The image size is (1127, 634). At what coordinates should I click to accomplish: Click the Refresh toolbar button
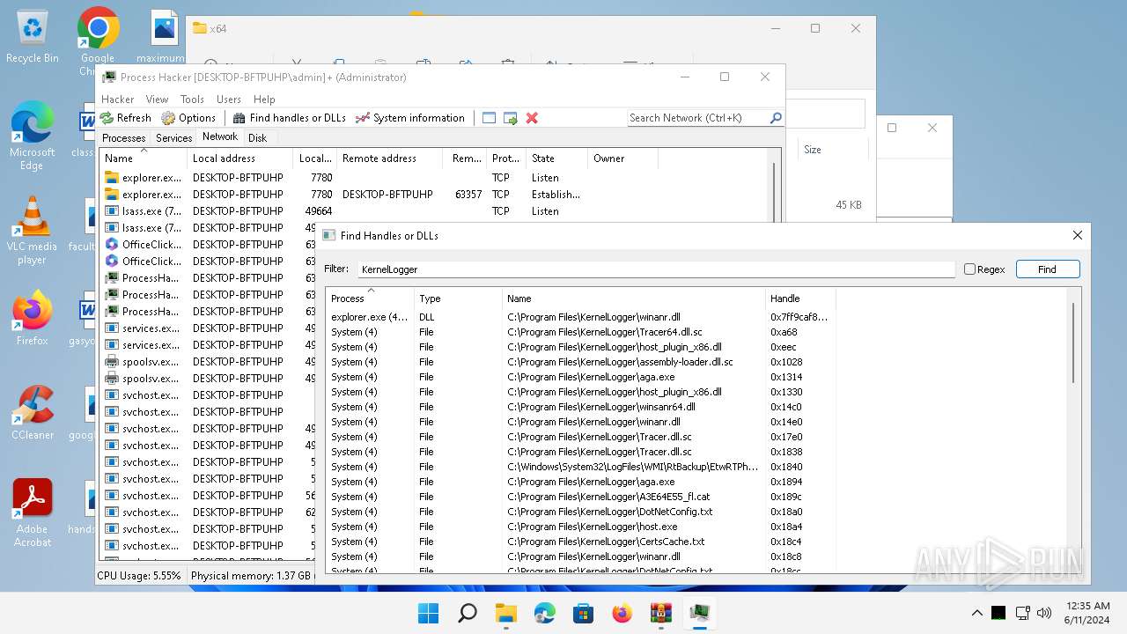tap(126, 118)
